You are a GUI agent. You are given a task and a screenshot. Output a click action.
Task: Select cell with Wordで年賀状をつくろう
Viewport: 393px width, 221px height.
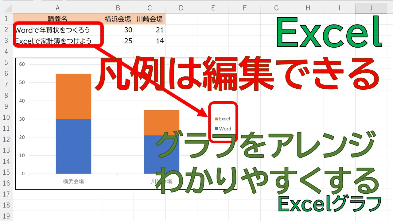57,30
